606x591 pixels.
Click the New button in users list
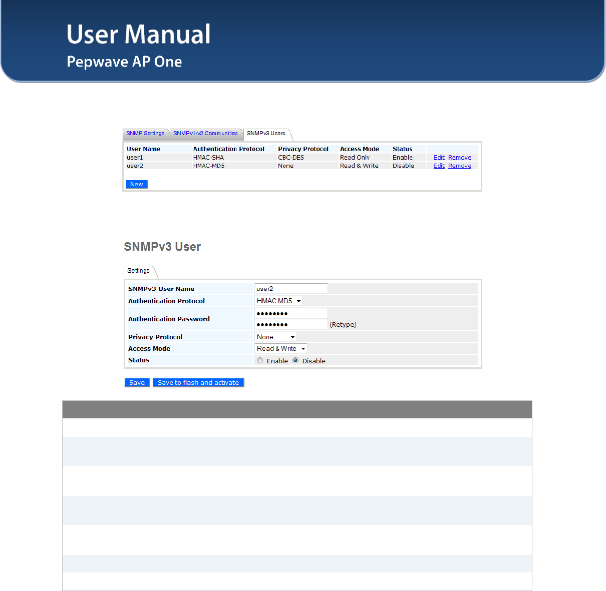[137, 184]
